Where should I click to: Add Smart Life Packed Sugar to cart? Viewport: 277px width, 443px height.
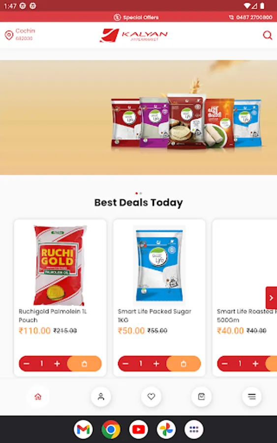pos(184,364)
